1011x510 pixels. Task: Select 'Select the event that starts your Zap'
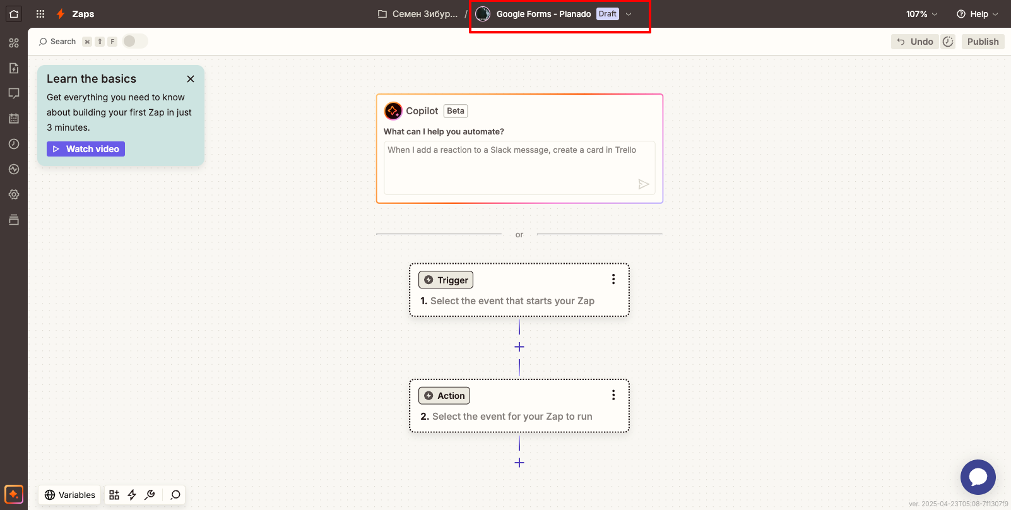pos(512,301)
